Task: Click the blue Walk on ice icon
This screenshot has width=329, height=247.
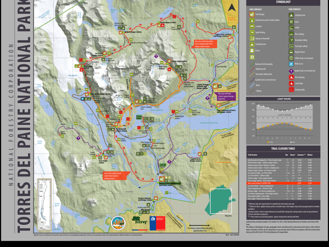Action: [x=291, y=64]
